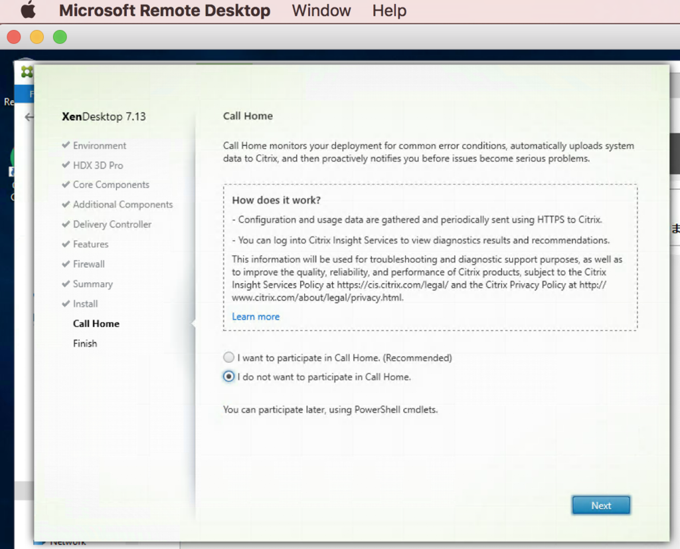Click the Additional Components step
This screenshot has height=549, width=680.
tap(123, 205)
